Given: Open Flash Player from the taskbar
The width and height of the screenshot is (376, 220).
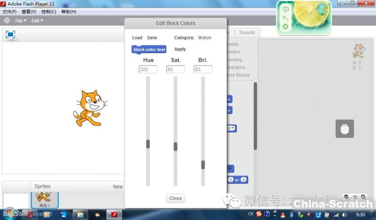Looking at the screenshot, I should click(113, 214).
